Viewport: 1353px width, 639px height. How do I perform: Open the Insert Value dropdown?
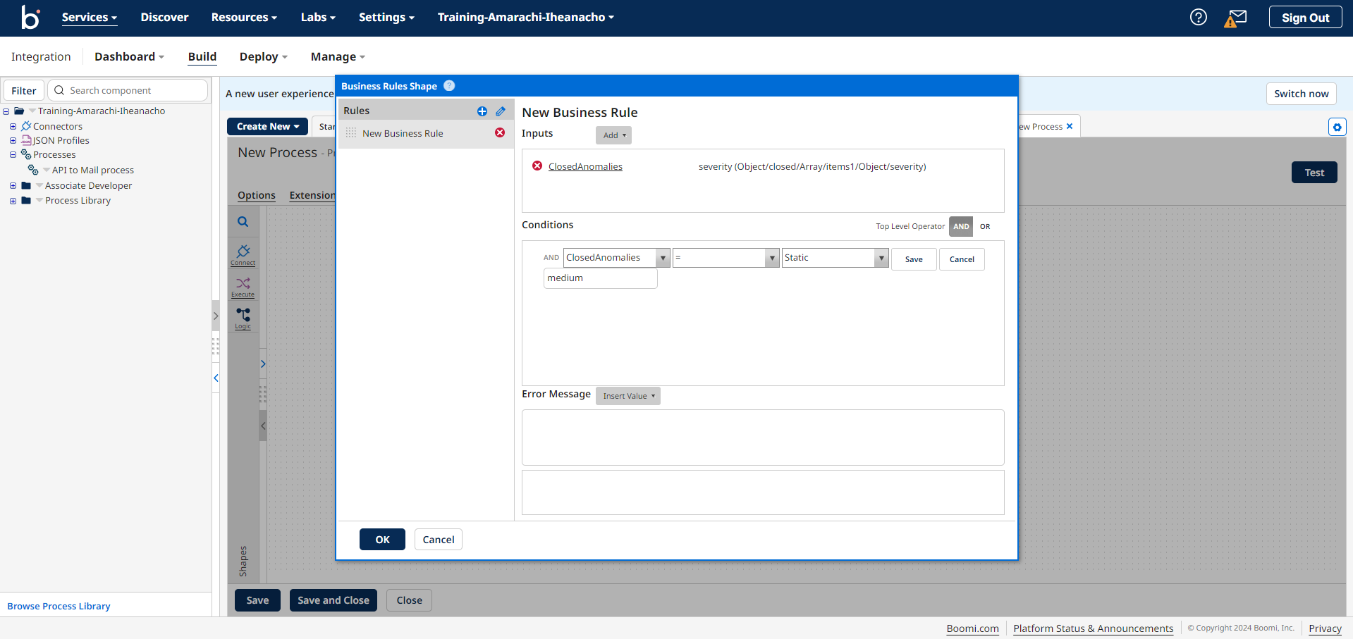click(x=628, y=396)
